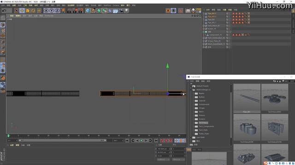The image size is (295, 165).
Task: Click the green Y-axis arrow handle in viewport
Action: pyautogui.click(x=167, y=66)
